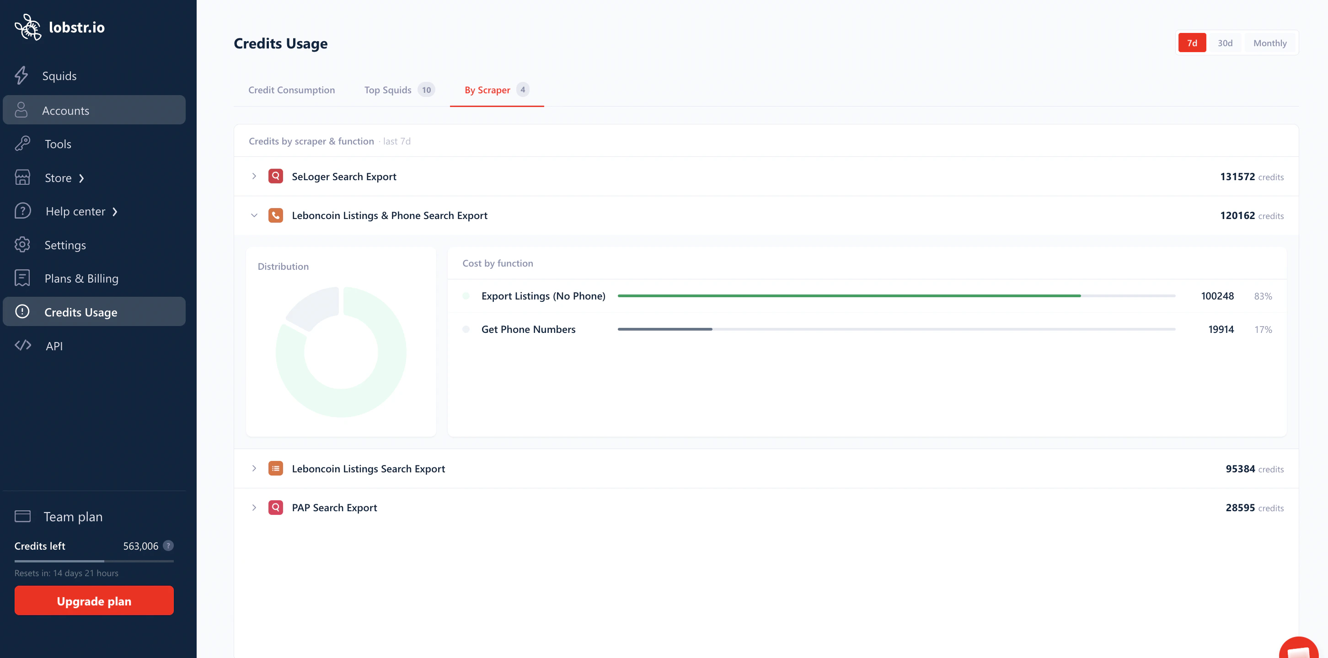Click the Credits Usage exclamation circle icon
1328x658 pixels.
click(22, 311)
